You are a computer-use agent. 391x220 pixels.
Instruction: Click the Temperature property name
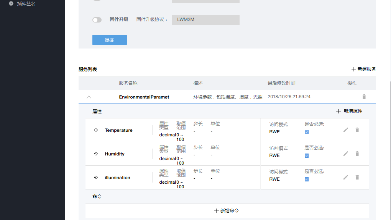(118, 130)
